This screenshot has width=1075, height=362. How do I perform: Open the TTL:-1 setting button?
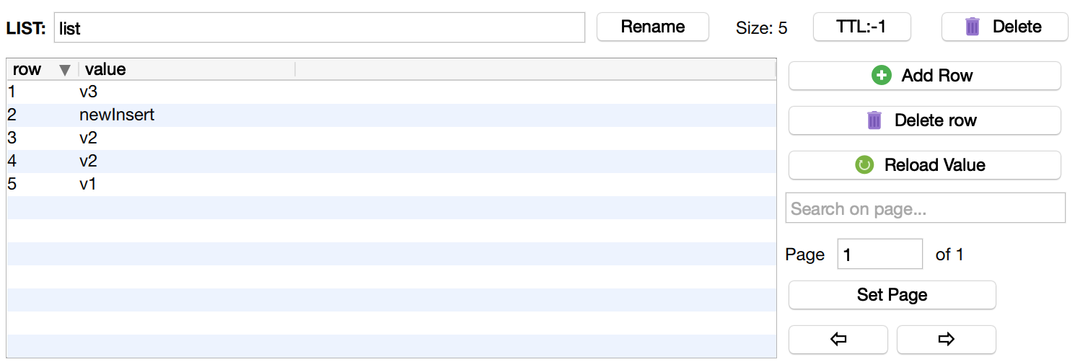click(x=861, y=27)
